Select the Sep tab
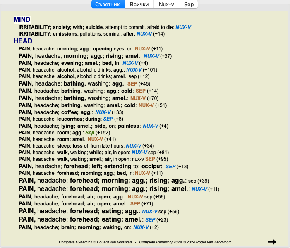This screenshot has width=290, height=248. click(x=189, y=5)
